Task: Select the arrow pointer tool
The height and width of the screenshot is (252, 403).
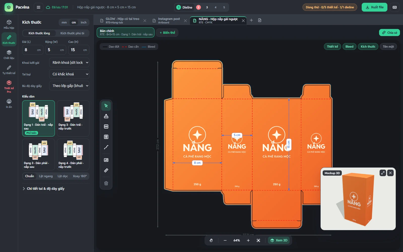Action: click(106, 106)
